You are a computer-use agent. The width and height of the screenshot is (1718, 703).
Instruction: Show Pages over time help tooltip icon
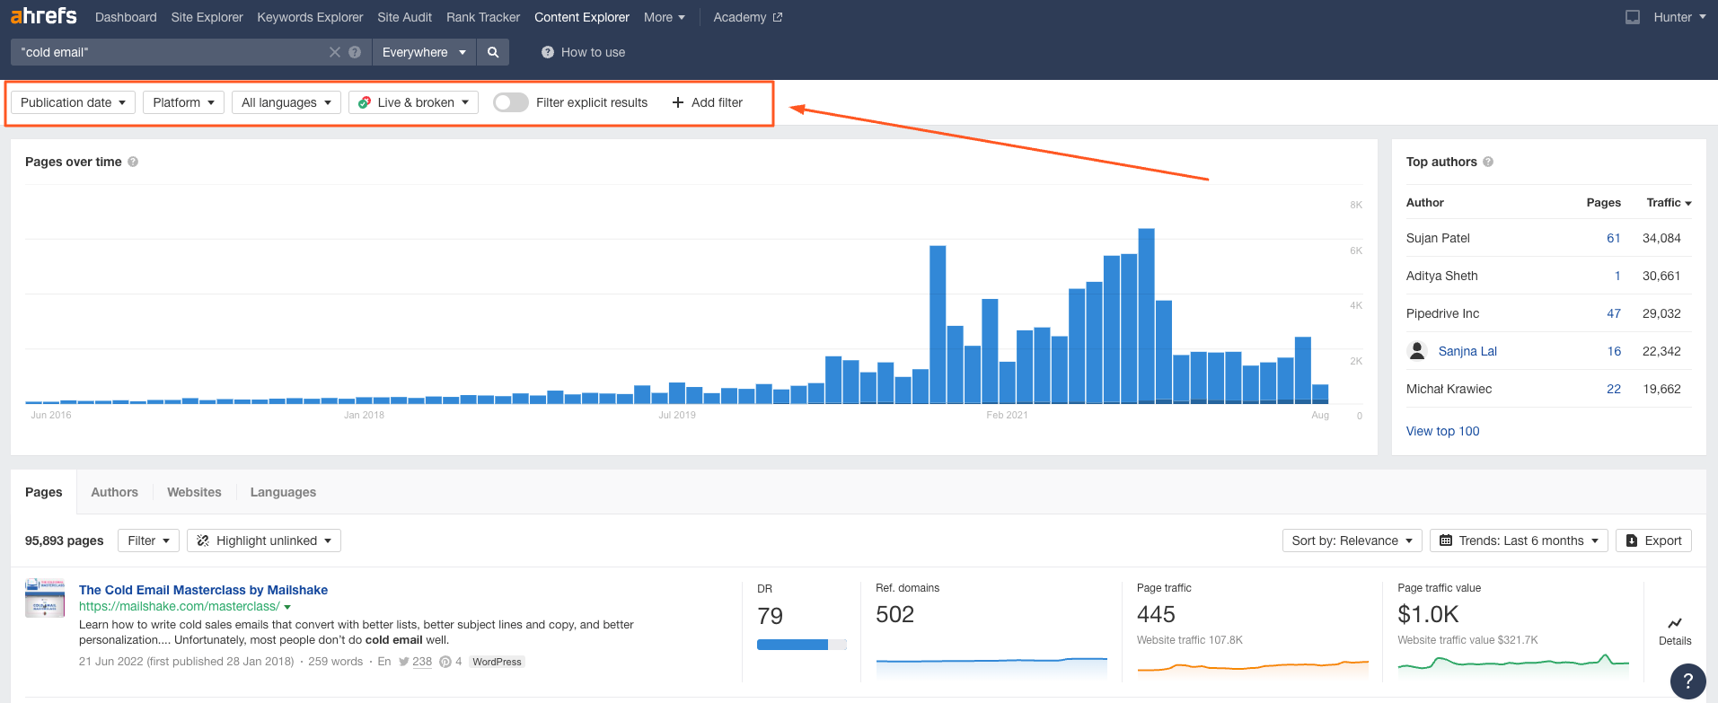(x=133, y=162)
